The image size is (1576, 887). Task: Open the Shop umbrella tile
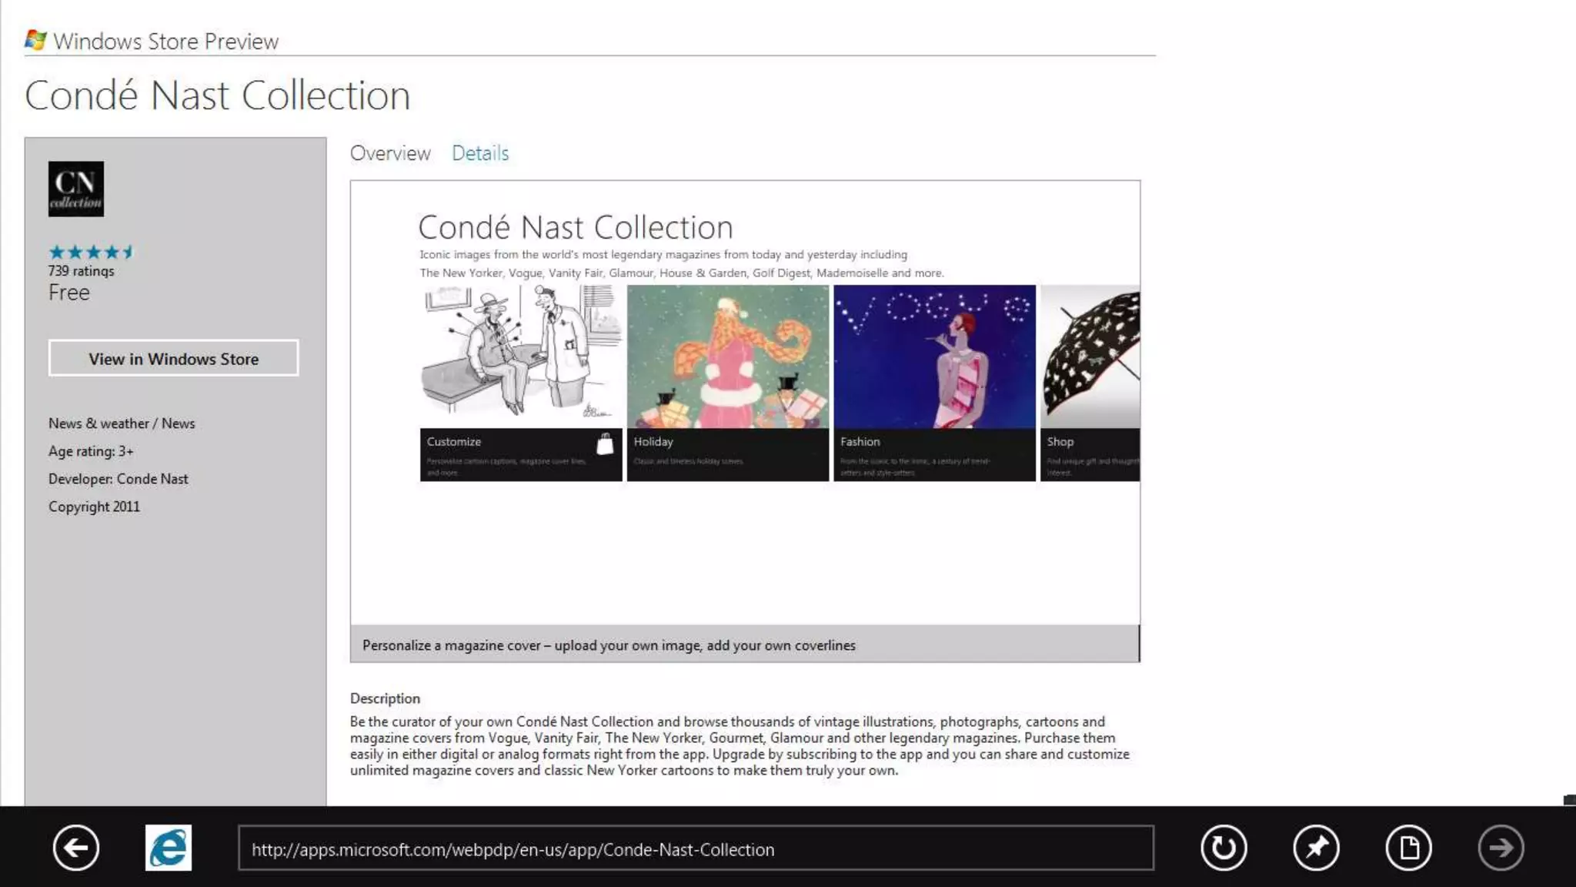[x=1090, y=357]
